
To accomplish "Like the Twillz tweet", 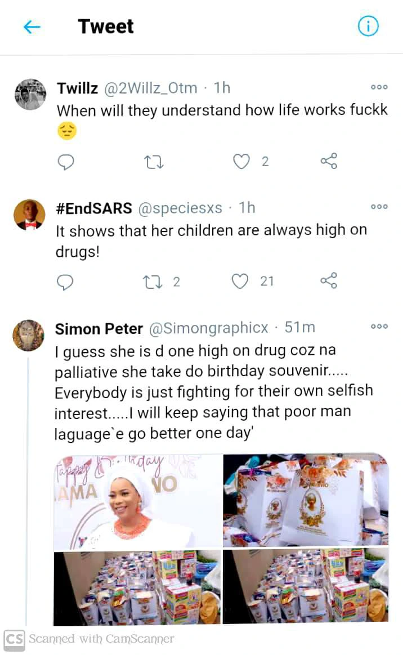I will 241,162.
